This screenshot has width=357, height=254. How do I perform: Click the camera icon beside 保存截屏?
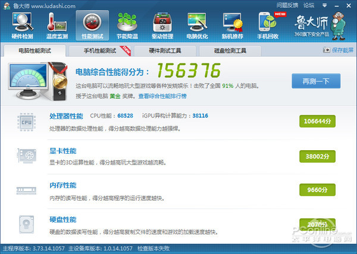pyautogui.click(x=327, y=50)
